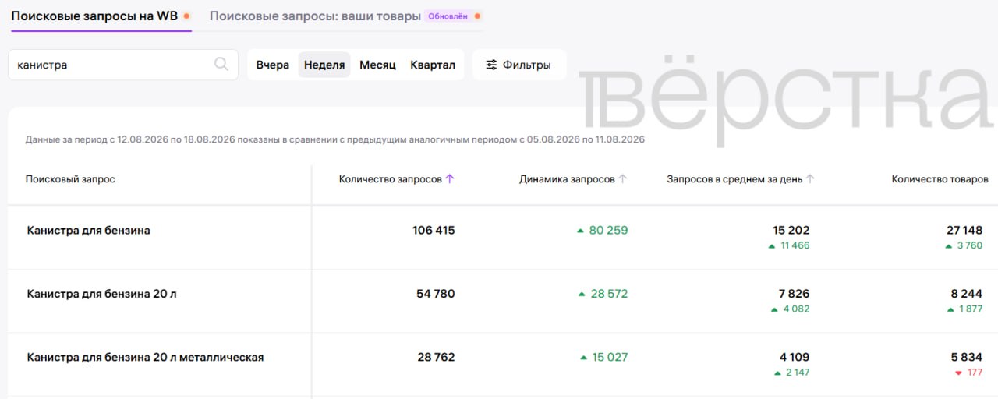Click the magnifier search icon
The image size is (998, 399).
[x=221, y=64]
